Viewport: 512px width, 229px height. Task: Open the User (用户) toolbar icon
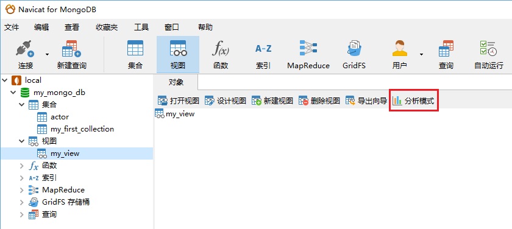click(400, 54)
